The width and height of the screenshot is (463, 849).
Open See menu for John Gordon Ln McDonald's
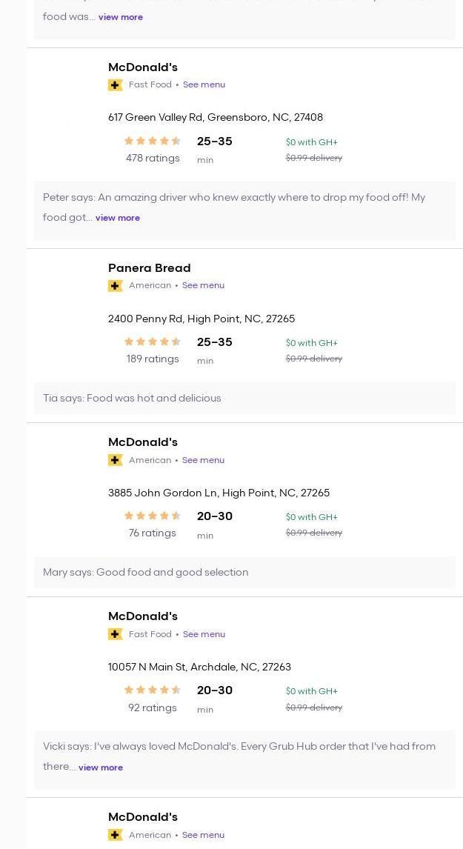click(203, 460)
